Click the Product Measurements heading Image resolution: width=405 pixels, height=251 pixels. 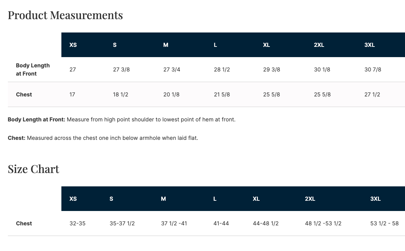(x=65, y=15)
